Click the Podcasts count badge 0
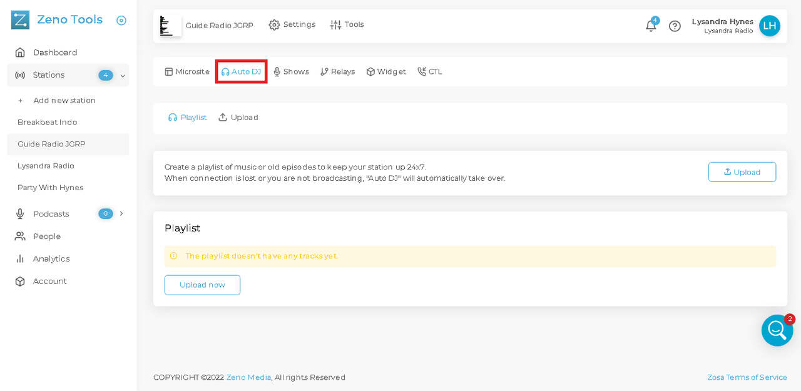This screenshot has width=801, height=391. [x=105, y=214]
